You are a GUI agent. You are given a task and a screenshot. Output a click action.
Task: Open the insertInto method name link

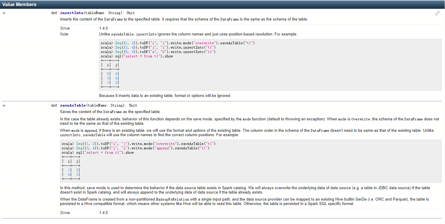[x=71, y=13]
